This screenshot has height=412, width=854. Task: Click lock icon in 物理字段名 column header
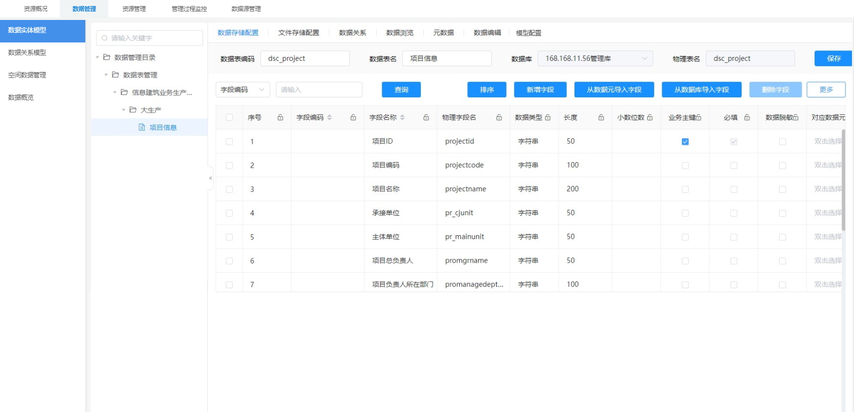499,117
